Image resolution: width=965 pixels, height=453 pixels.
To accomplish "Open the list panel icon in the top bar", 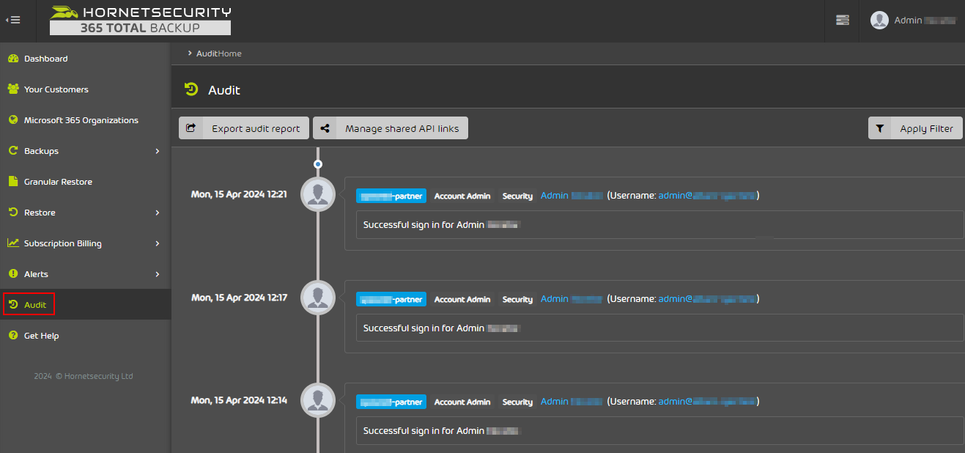I will (841, 21).
